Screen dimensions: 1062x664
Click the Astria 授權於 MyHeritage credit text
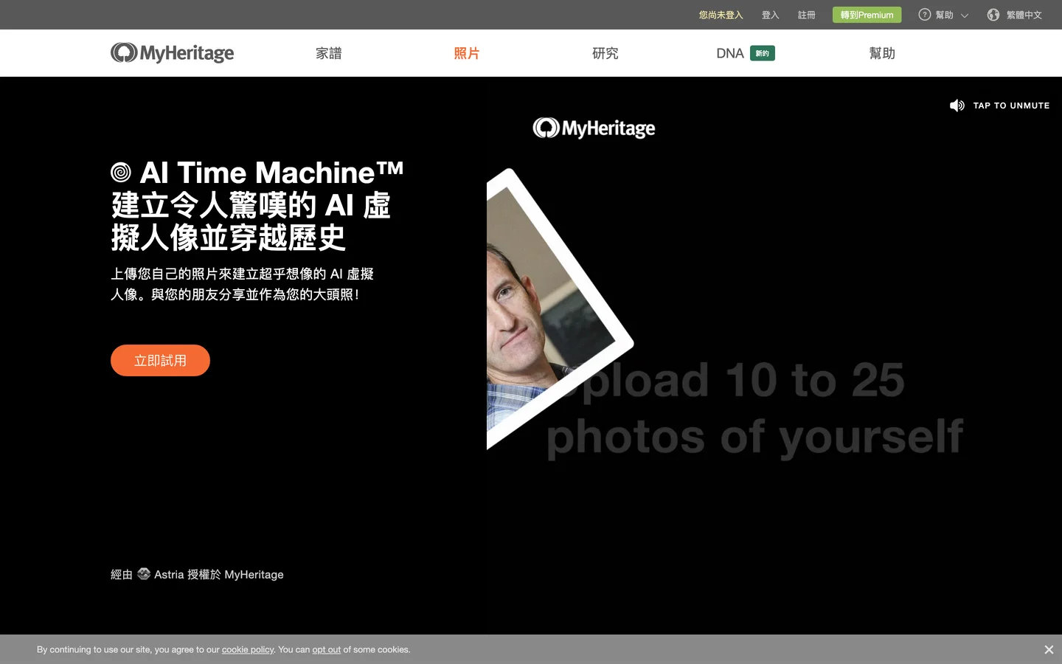218,574
